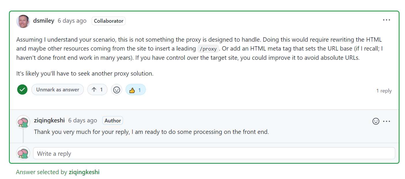This screenshot has width=405, height=179.
Task: Toggle the thumbs up reaction
Action: [x=136, y=90]
